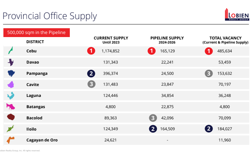This screenshot has width=252, height=153.
Task: Select the Pipeline Supply 2024-2026 column header
Action: [x=167, y=40]
